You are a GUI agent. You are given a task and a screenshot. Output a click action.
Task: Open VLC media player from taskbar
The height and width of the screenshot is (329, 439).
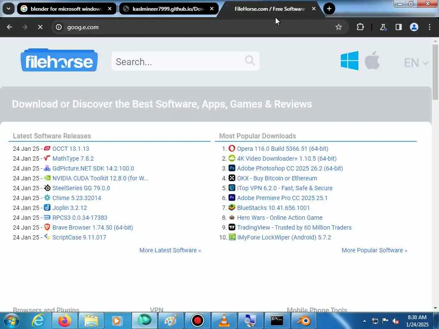point(224,320)
